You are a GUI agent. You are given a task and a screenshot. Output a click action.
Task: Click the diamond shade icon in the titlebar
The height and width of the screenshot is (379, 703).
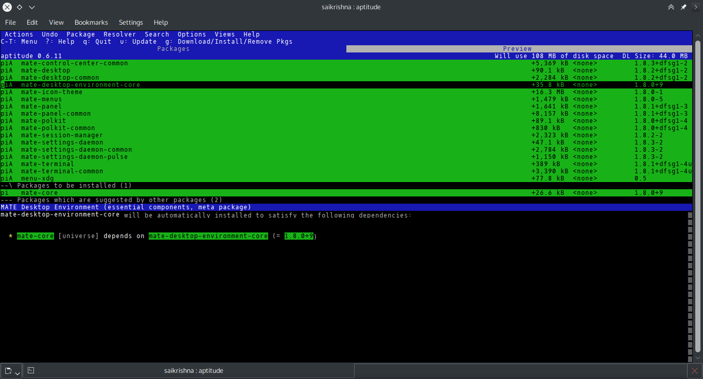coord(19,7)
